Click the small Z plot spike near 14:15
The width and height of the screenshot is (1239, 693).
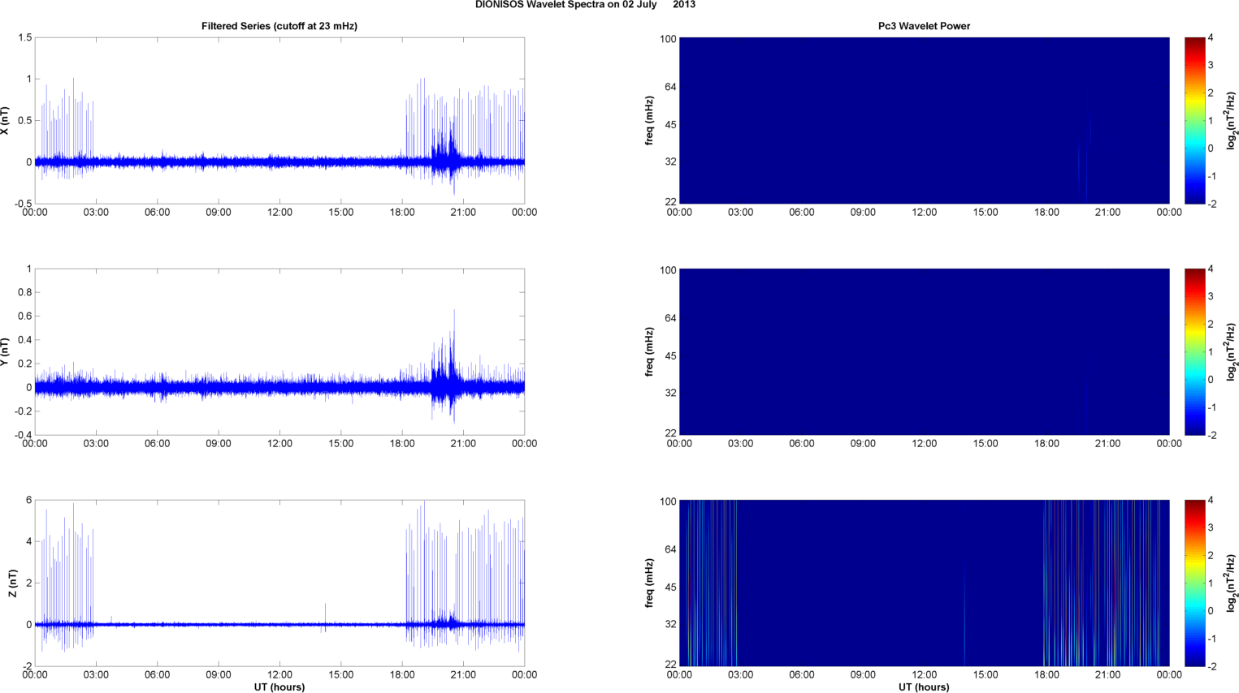326,605
